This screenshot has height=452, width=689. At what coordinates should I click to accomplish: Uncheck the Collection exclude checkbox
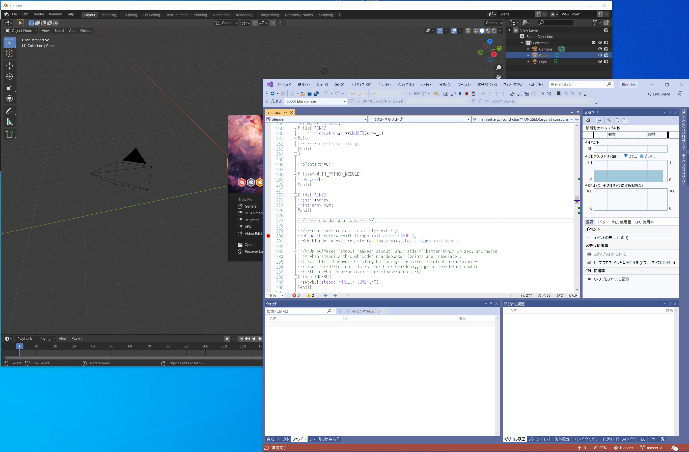594,43
